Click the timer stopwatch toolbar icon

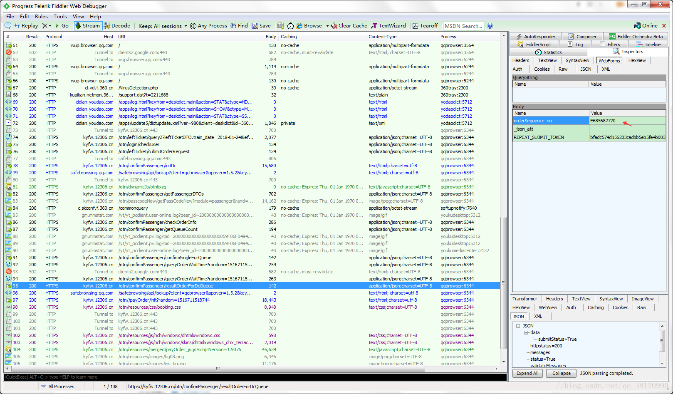290,26
